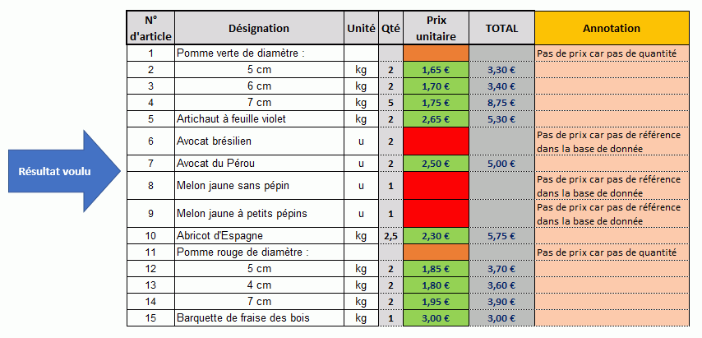Select the "Abricot d'Espagne" cell
The height and width of the screenshot is (338, 702).
260,235
